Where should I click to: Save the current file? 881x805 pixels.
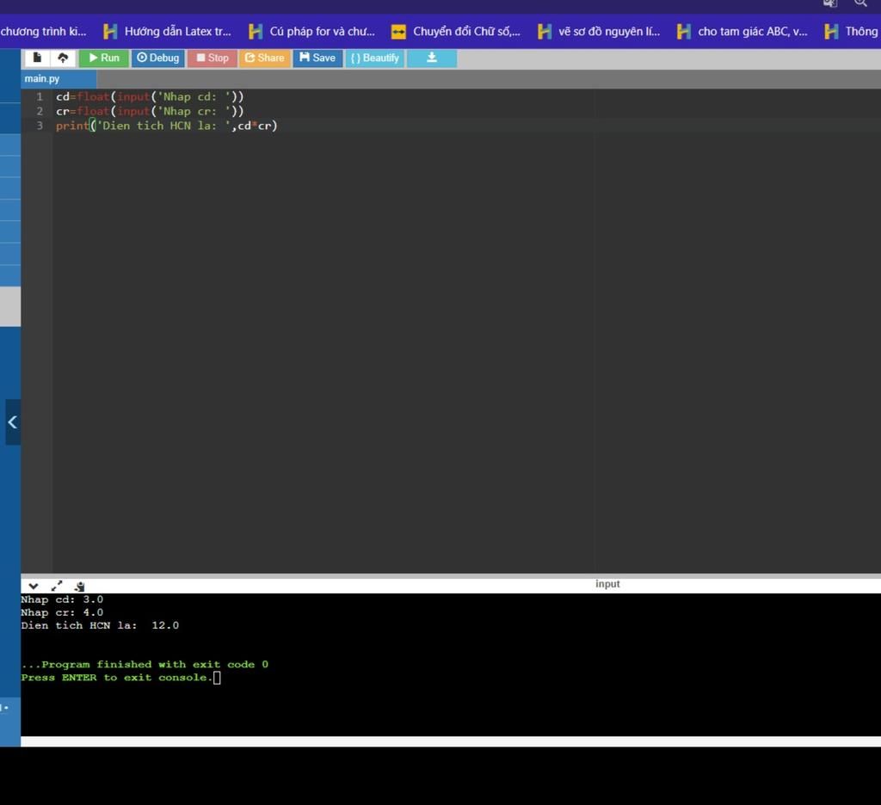pos(317,58)
